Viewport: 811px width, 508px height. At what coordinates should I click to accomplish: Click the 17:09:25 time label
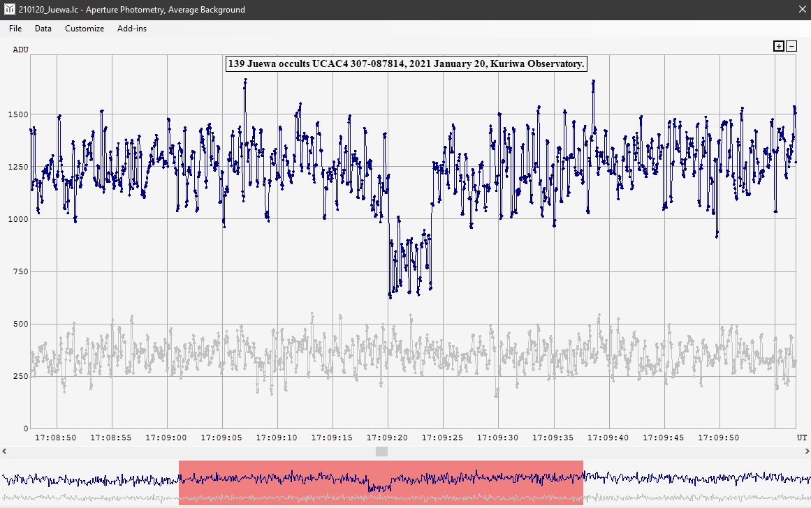pyautogui.click(x=442, y=438)
